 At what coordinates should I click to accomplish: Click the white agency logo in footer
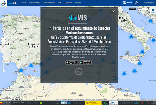pos(113,103)
